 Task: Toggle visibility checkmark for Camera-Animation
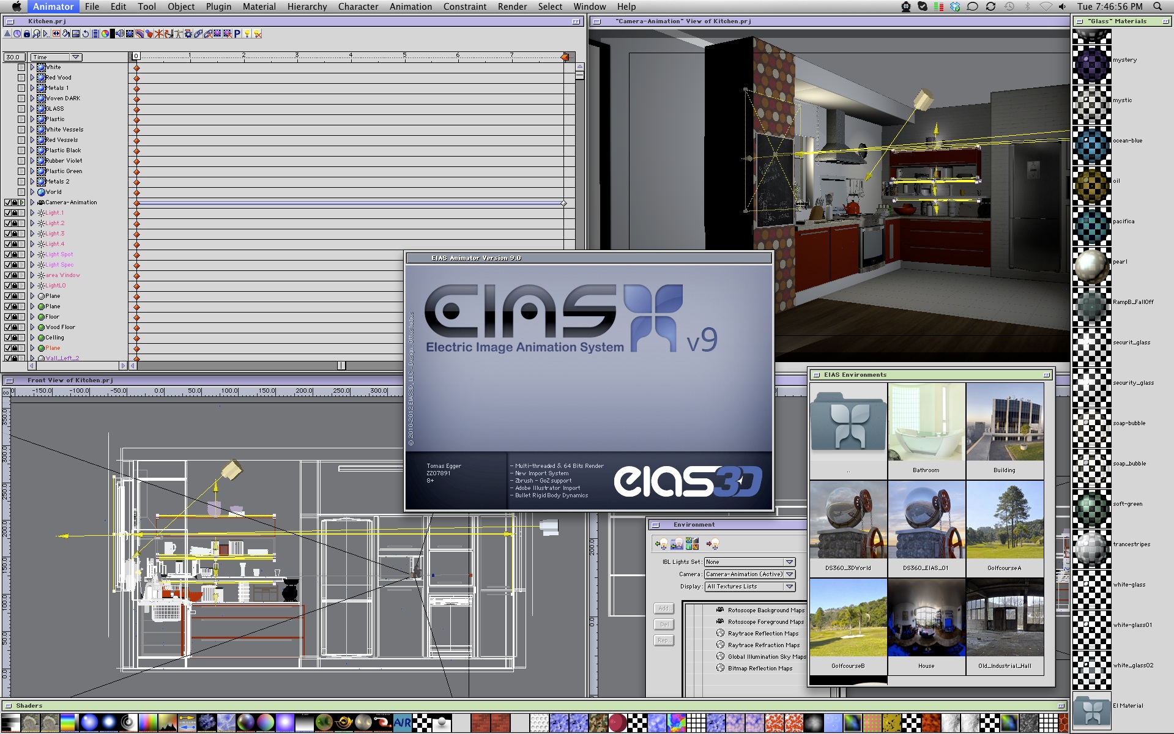[x=8, y=202]
